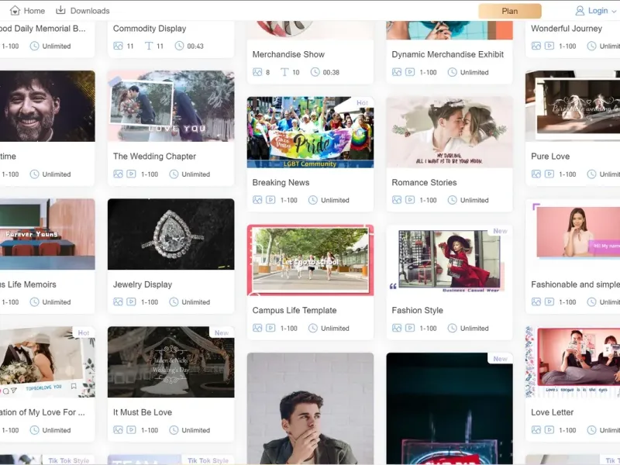Open the Romance Stories template thumbnail

449,132
